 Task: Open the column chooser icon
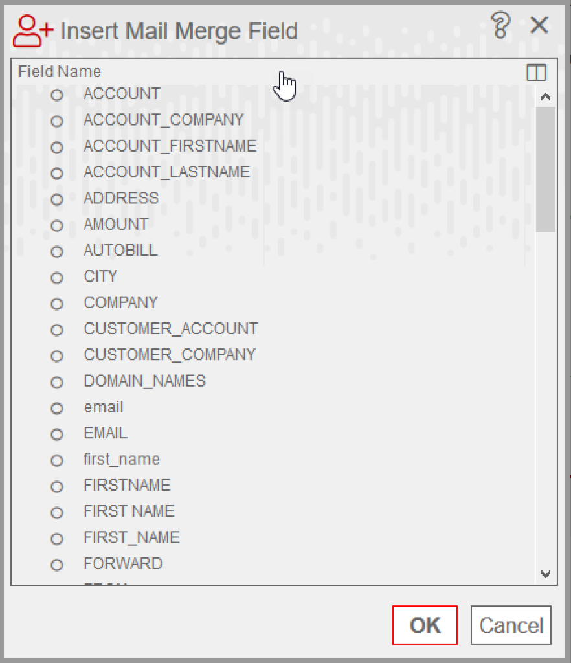(x=536, y=73)
